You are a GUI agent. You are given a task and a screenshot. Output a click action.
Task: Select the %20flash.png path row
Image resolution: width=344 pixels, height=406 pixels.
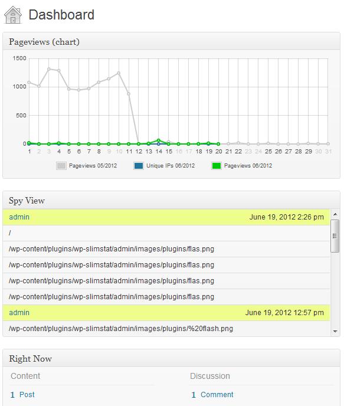tap(166, 329)
